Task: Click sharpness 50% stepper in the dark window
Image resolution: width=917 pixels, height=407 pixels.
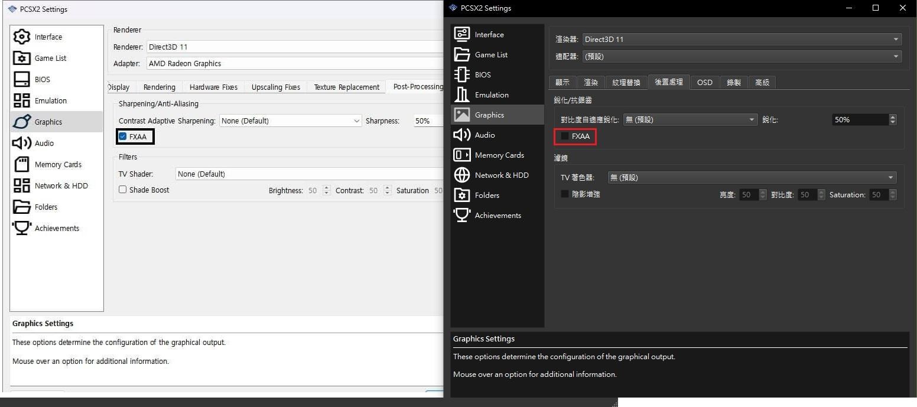Action: (892, 119)
